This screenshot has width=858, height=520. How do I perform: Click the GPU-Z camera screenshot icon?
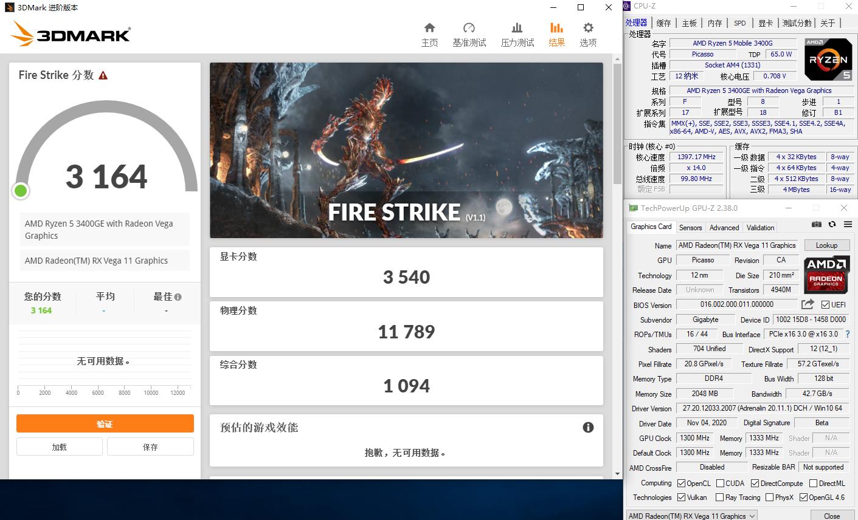[x=816, y=224]
